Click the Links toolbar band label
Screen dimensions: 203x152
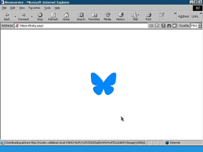(195, 16)
